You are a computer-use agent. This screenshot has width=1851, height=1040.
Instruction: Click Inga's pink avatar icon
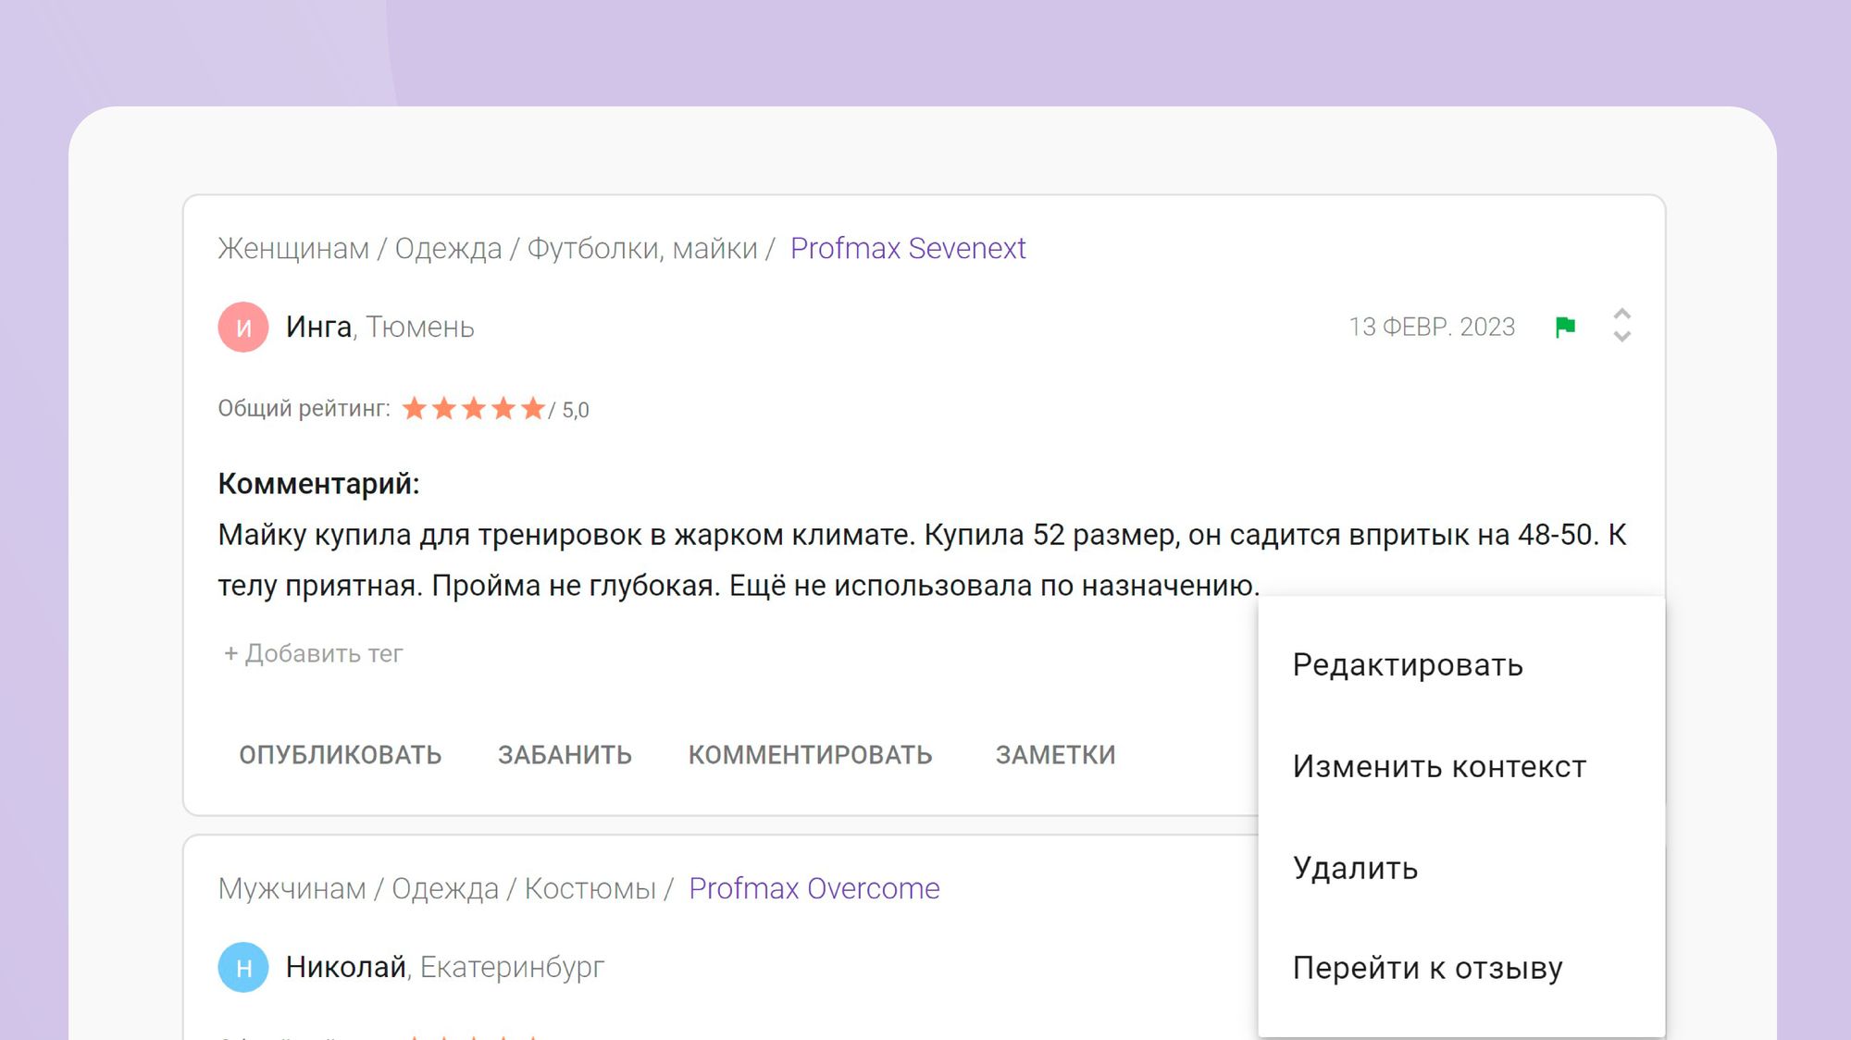[243, 327]
